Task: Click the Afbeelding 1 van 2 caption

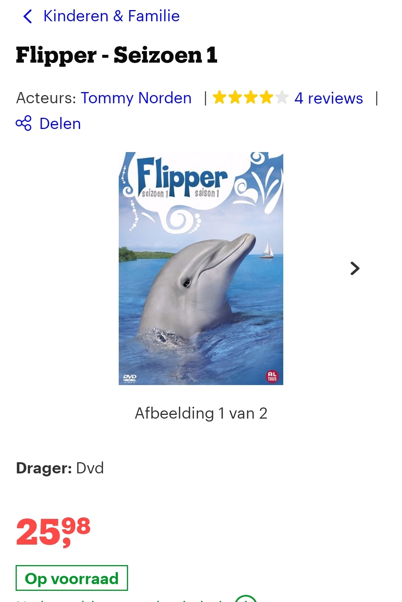Action: pyautogui.click(x=201, y=413)
